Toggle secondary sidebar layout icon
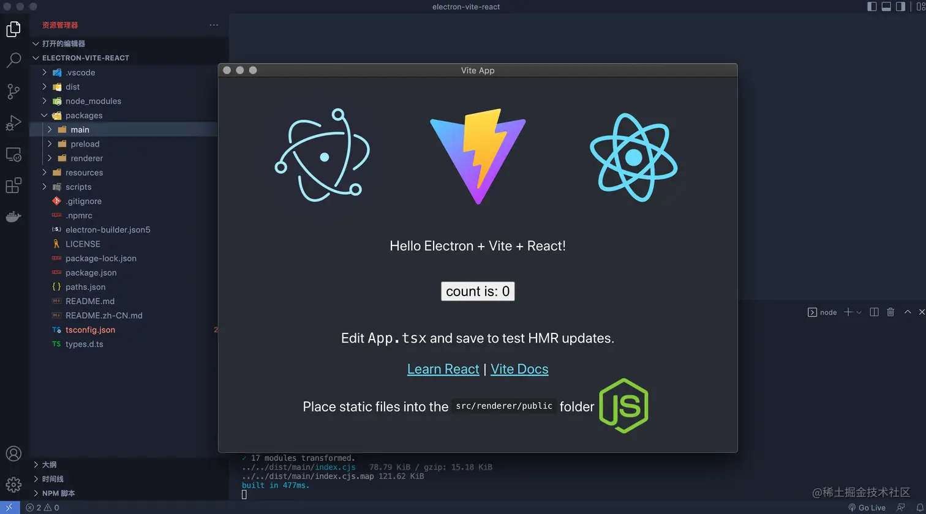 point(900,7)
